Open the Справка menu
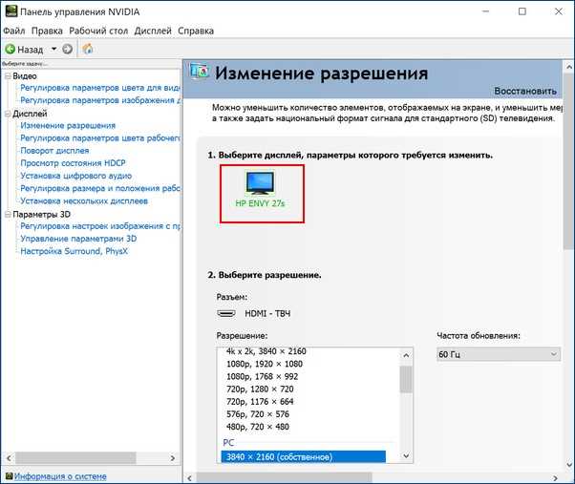The height and width of the screenshot is (484, 575). click(195, 31)
